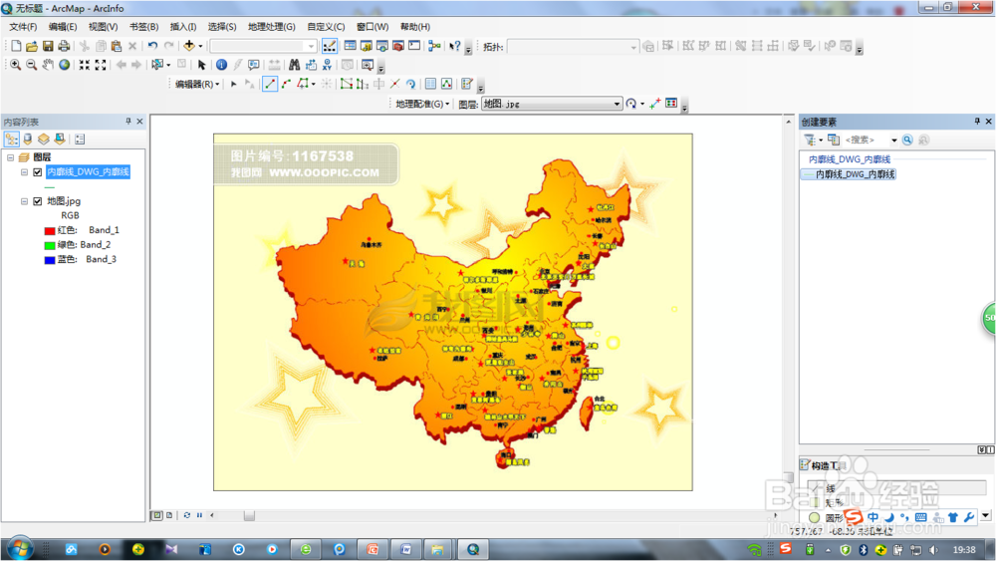The image size is (996, 561).
Task: Open the Attributes window icon
Action: tap(430, 84)
